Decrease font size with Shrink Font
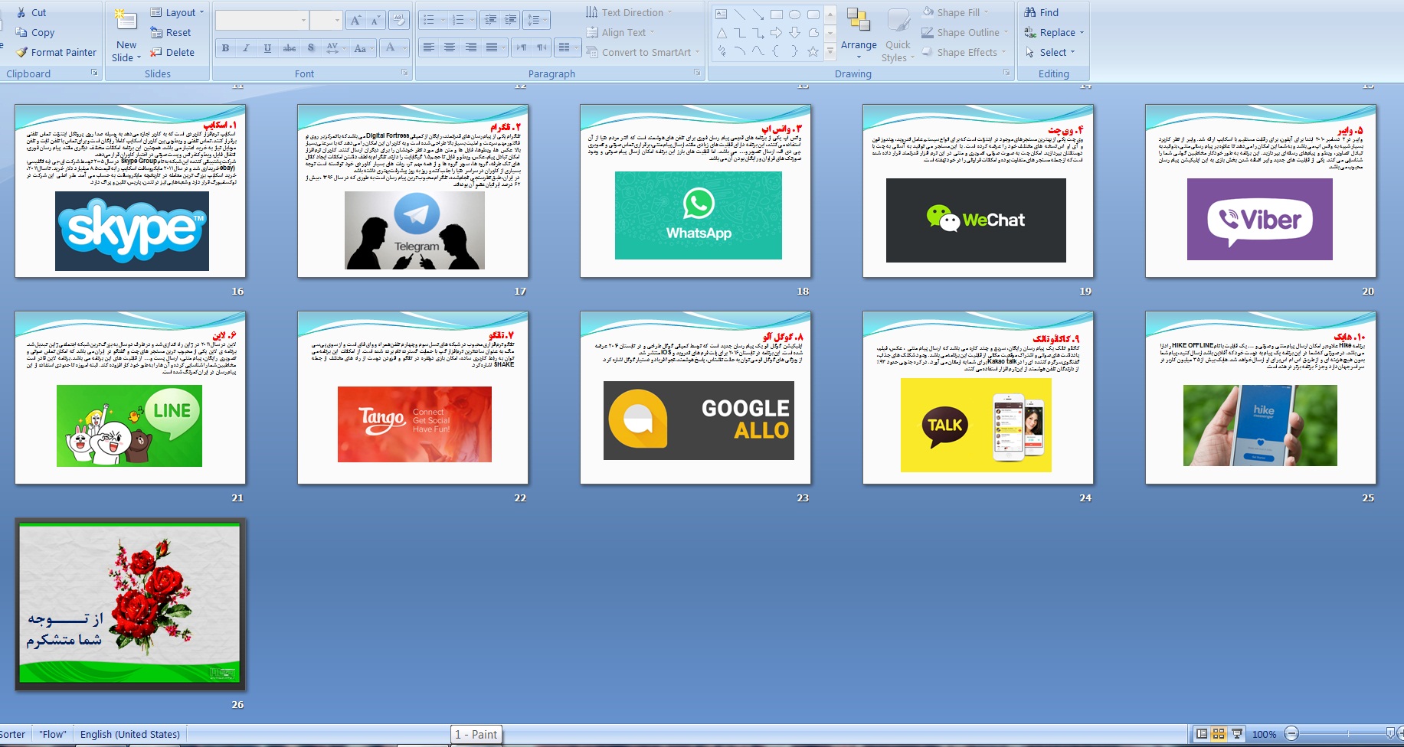Screen dimensions: 1404x747 tap(375, 21)
